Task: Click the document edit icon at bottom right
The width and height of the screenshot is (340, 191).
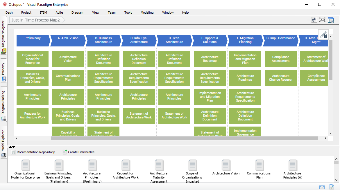Action: tap(332, 187)
